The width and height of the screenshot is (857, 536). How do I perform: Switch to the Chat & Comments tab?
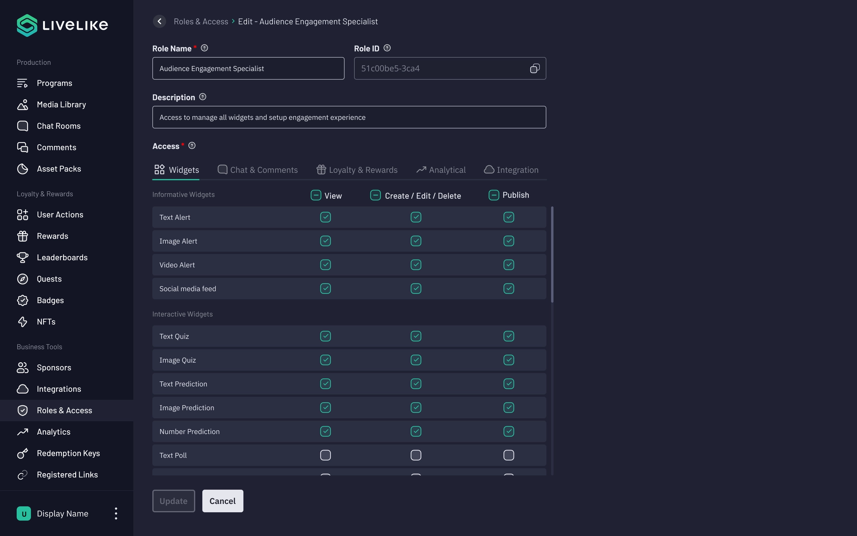pos(258,170)
